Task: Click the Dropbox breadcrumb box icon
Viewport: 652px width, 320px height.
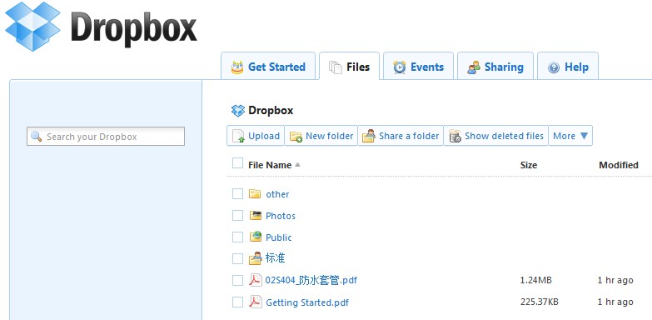Action: click(238, 110)
